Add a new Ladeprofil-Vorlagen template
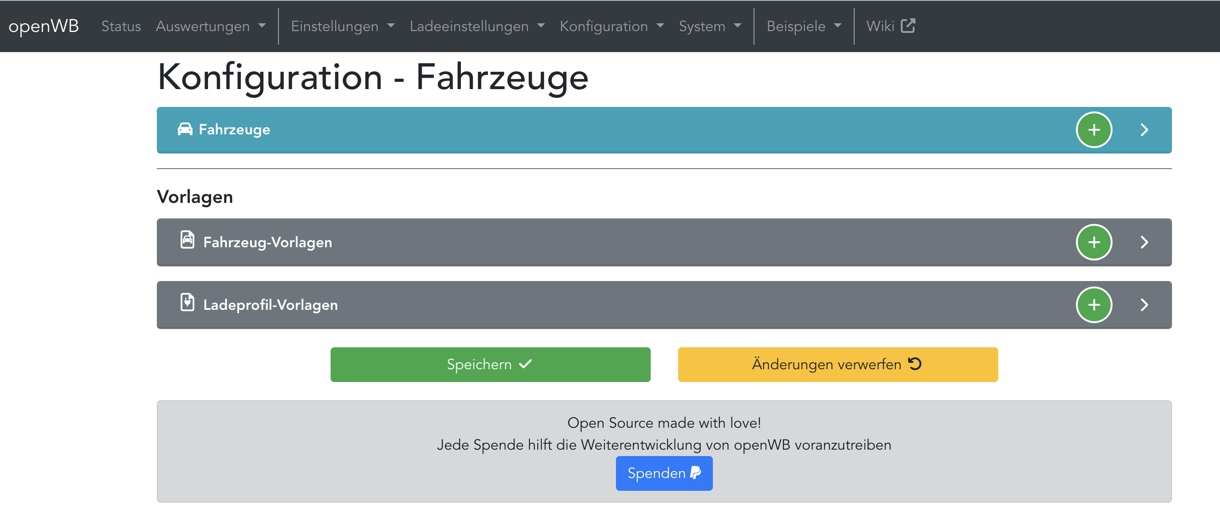1220x531 pixels. pyautogui.click(x=1093, y=304)
